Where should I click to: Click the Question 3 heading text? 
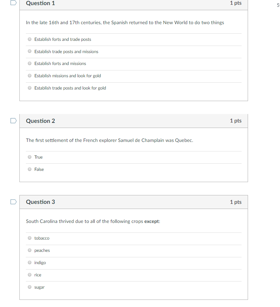[40, 202]
